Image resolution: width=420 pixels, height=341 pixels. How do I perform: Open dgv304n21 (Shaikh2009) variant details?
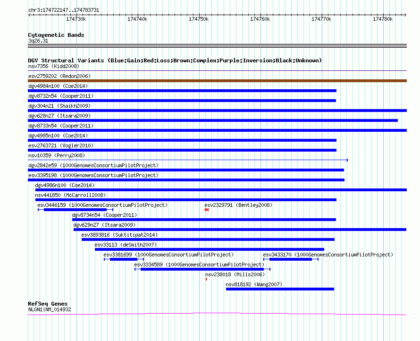point(59,106)
